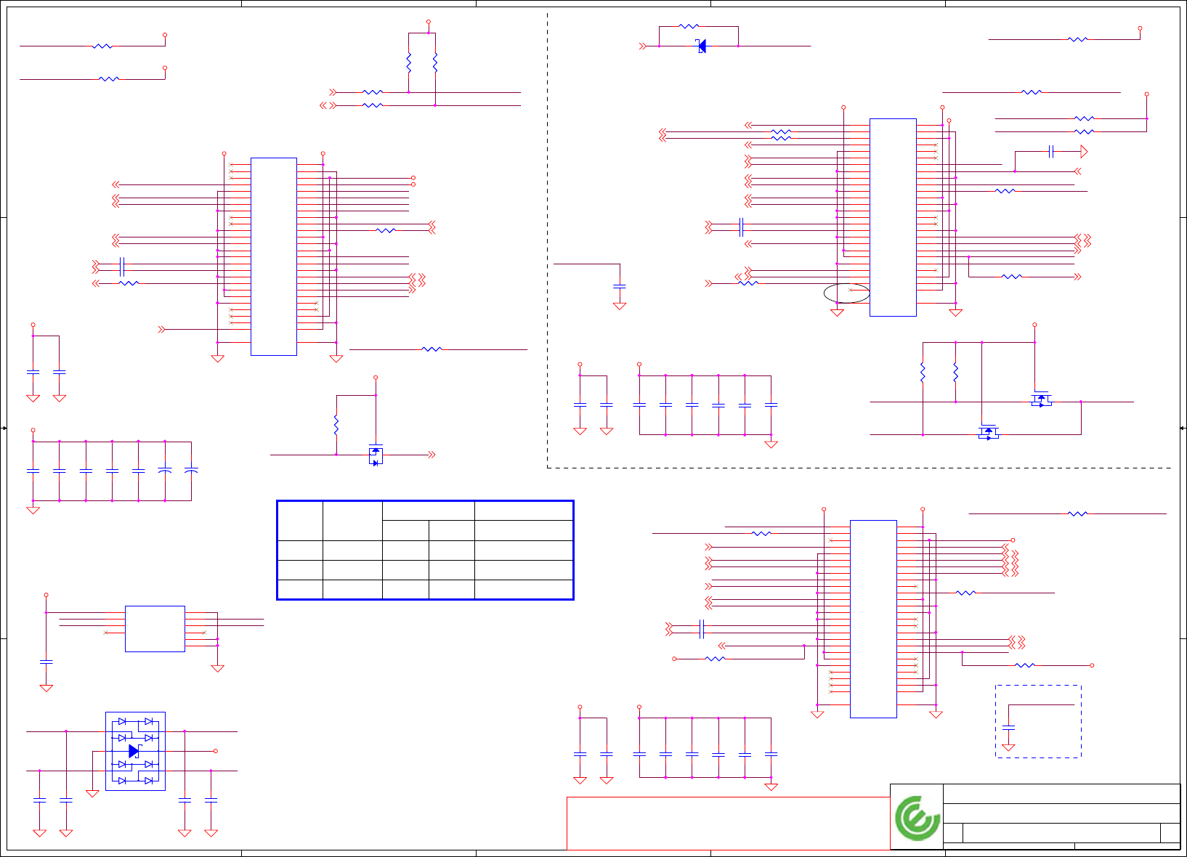Click the ellipse annotation circling an IC pin
Screen dimensions: 1187x857
[x=846, y=293]
